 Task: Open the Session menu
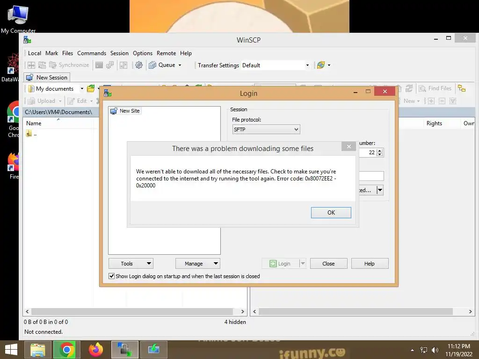[x=119, y=53]
